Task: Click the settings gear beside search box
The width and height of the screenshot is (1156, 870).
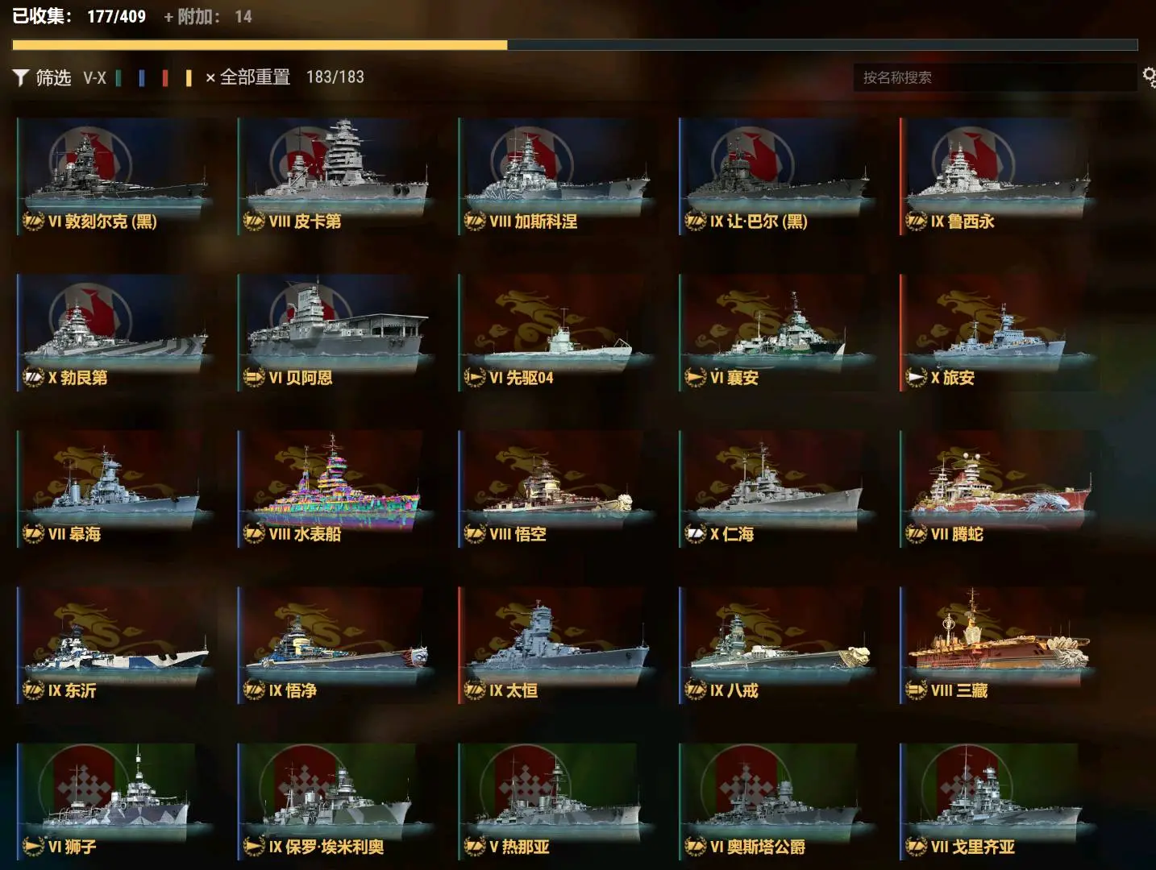Action: click(1149, 77)
